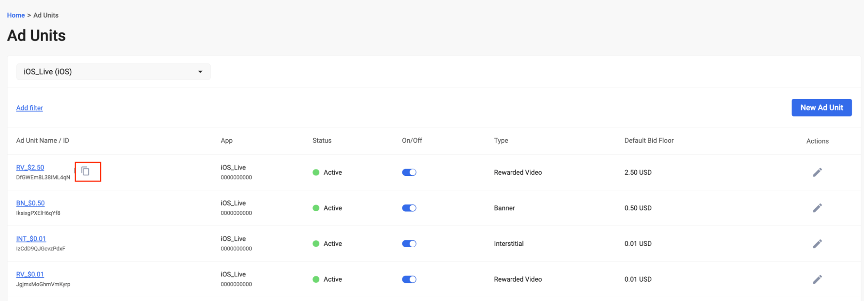Go to Home in the breadcrumb
The height and width of the screenshot is (301, 864).
[16, 15]
